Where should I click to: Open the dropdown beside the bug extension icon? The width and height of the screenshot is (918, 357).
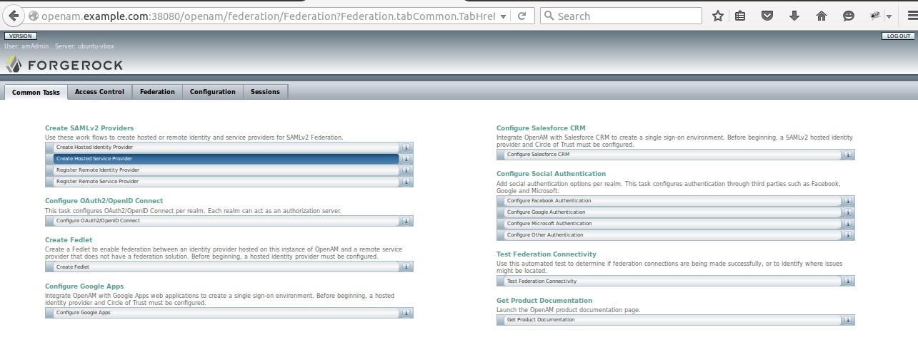click(889, 16)
